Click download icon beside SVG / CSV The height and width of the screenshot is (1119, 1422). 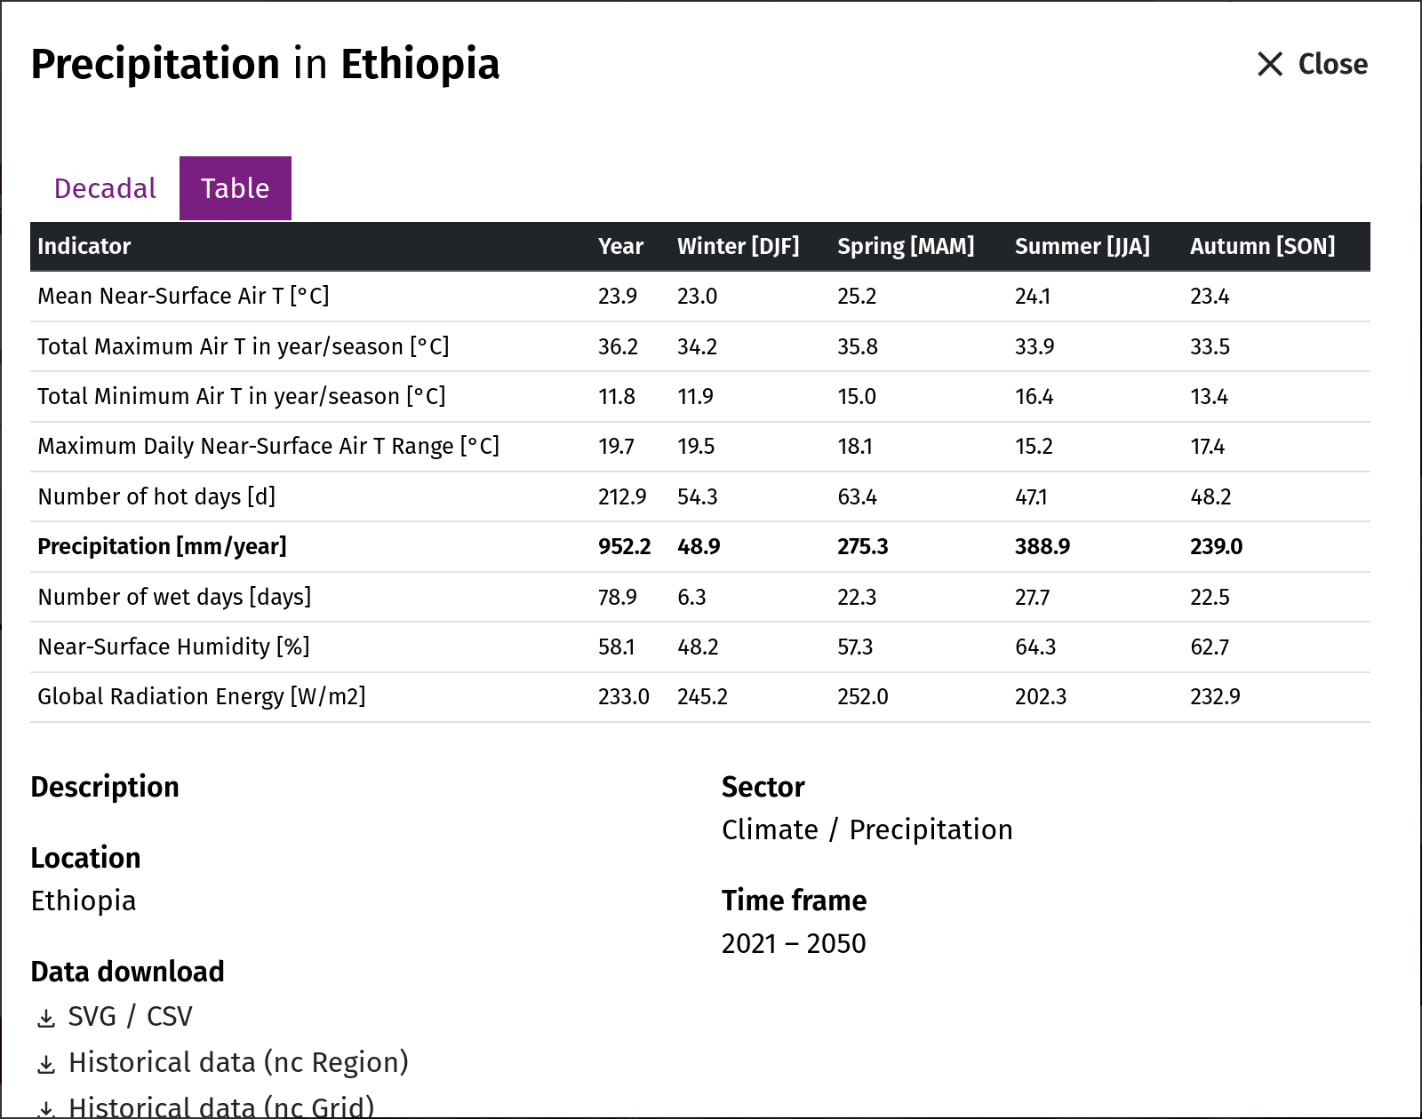point(46,1018)
